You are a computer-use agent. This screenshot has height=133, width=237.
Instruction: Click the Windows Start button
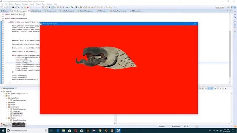tap(3, 130)
